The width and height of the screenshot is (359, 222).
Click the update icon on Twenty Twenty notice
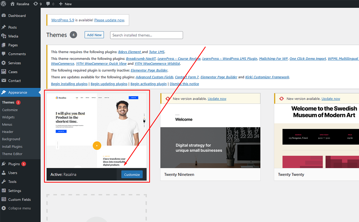click(x=281, y=99)
